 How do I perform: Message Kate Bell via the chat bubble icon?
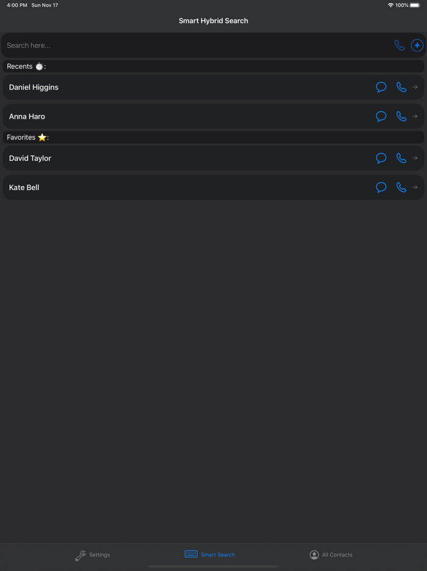381,187
